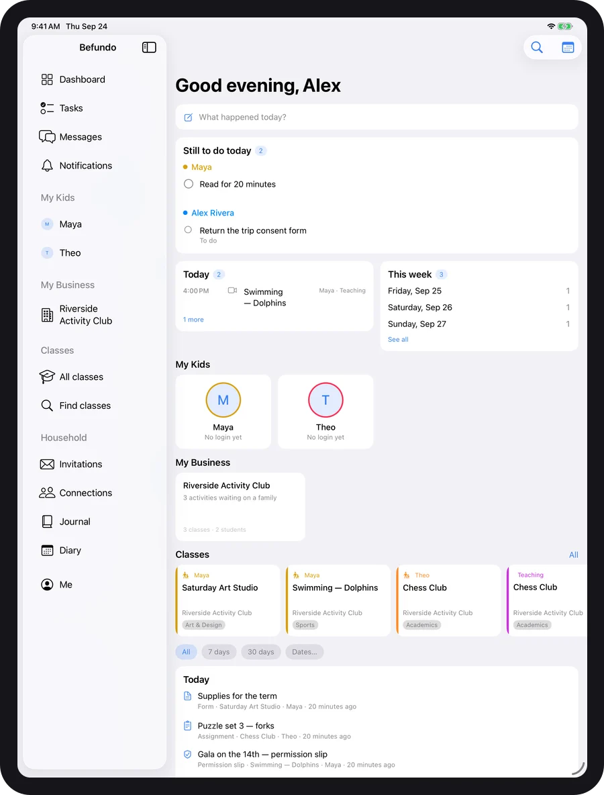Click the Invitations envelope icon
This screenshot has height=795, width=604.
(x=47, y=464)
